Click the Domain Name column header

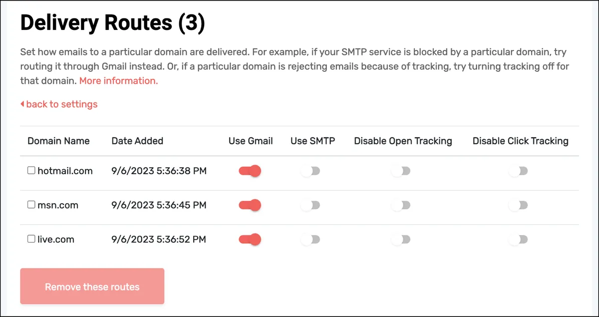(58, 141)
